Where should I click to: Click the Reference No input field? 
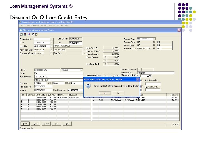tap(156, 73)
